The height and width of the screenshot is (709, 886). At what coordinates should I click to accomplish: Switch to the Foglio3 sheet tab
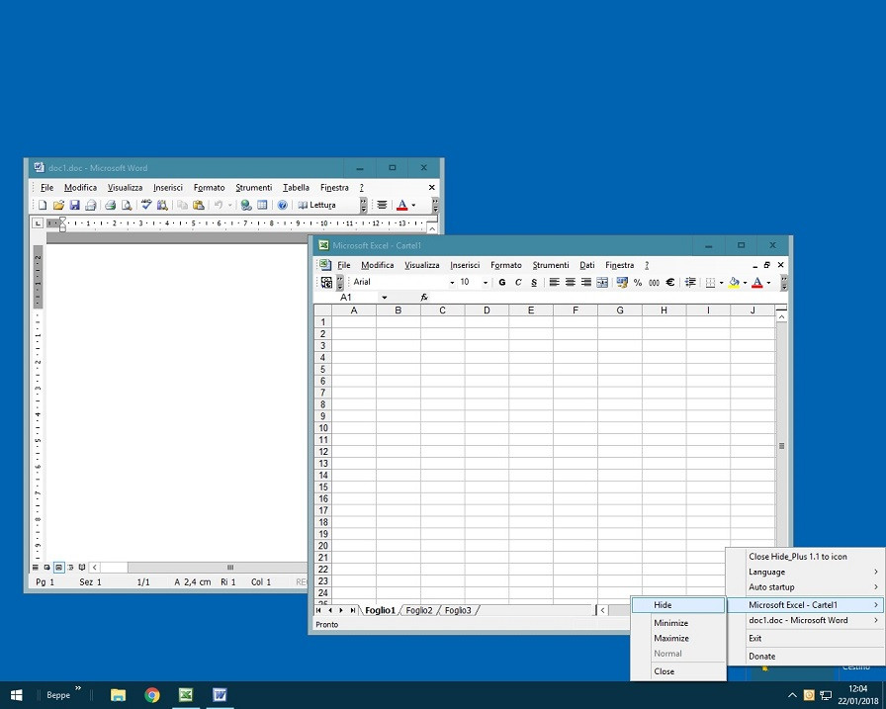(x=458, y=611)
